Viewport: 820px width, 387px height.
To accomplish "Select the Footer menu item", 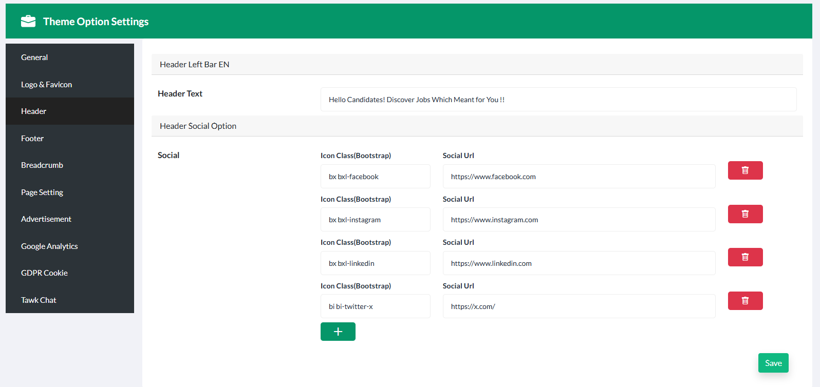I will pyautogui.click(x=32, y=139).
